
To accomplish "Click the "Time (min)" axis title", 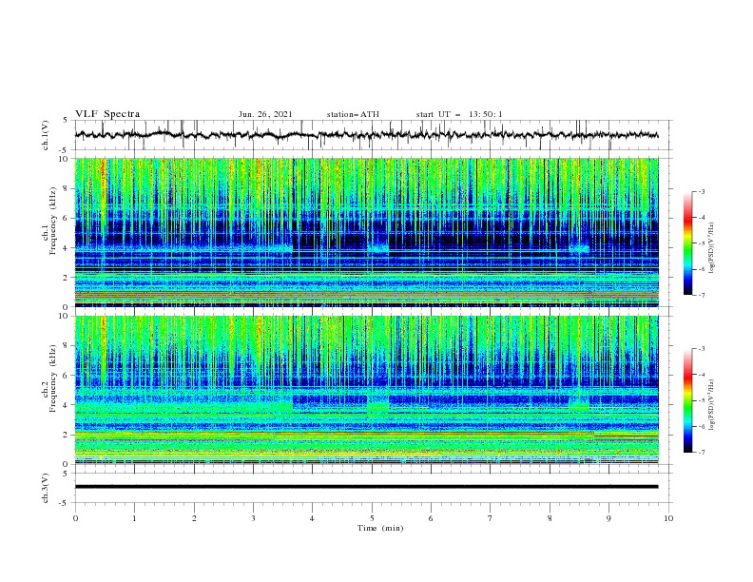I will tap(380, 528).
